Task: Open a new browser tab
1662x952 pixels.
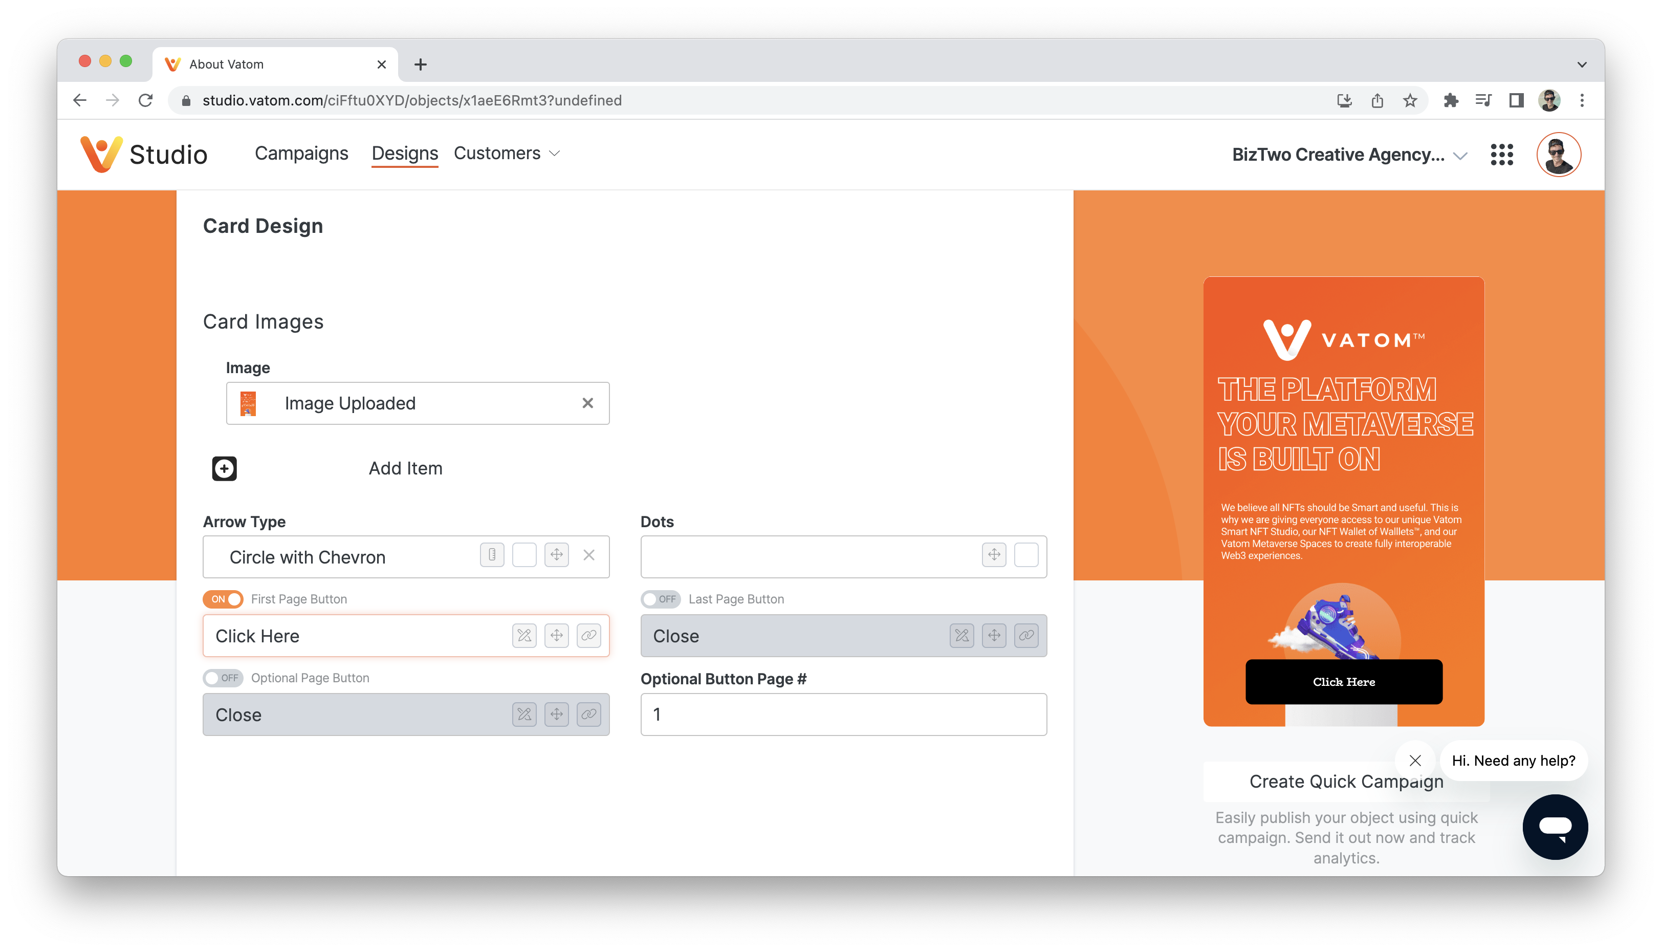Action: [420, 64]
